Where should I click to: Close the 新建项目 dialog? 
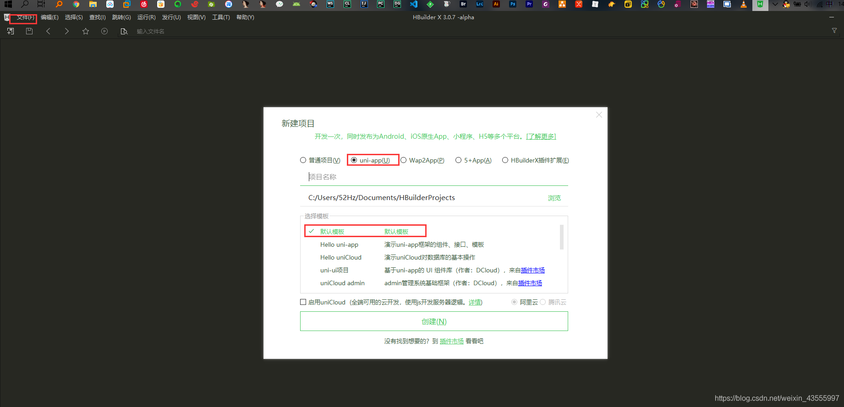(x=599, y=115)
